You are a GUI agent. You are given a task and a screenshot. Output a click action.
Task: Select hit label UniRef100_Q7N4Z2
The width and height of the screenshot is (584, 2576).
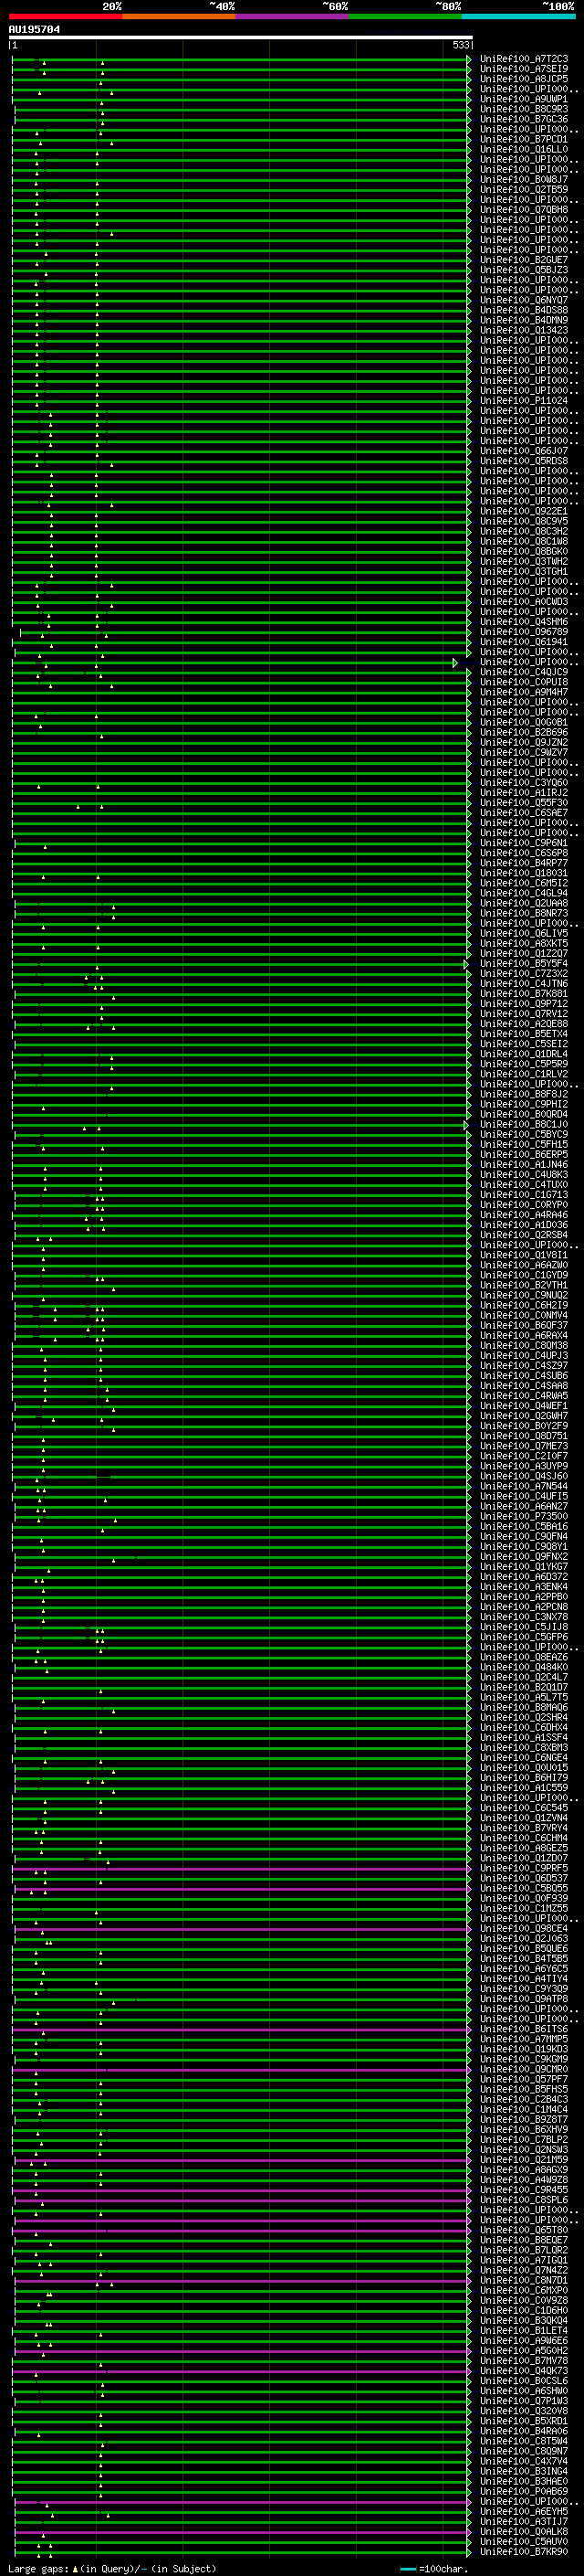click(x=524, y=2271)
